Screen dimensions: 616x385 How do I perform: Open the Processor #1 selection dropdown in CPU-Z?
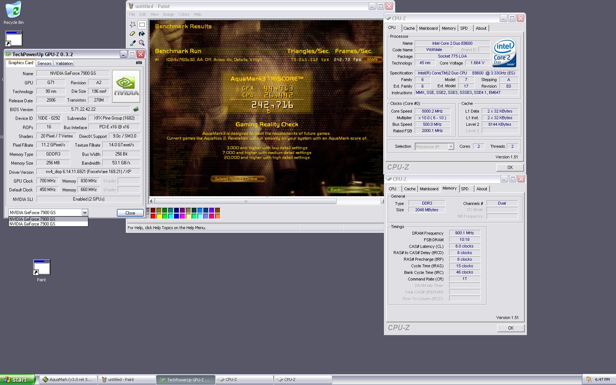point(451,147)
